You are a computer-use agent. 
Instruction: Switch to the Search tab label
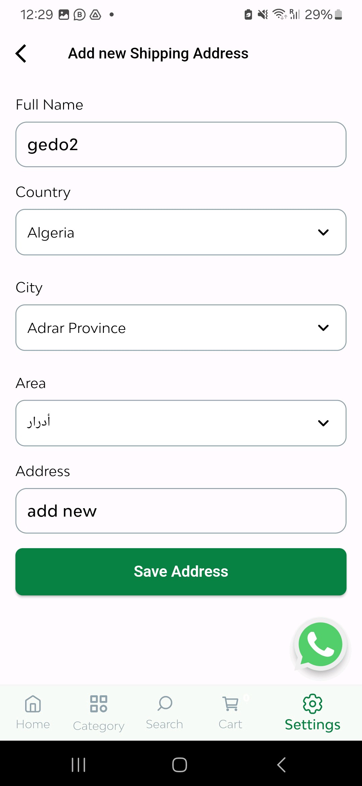click(x=165, y=725)
